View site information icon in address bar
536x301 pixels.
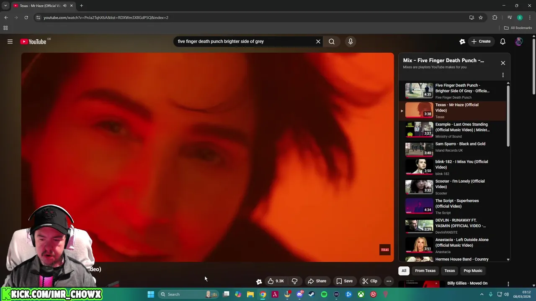(38, 18)
